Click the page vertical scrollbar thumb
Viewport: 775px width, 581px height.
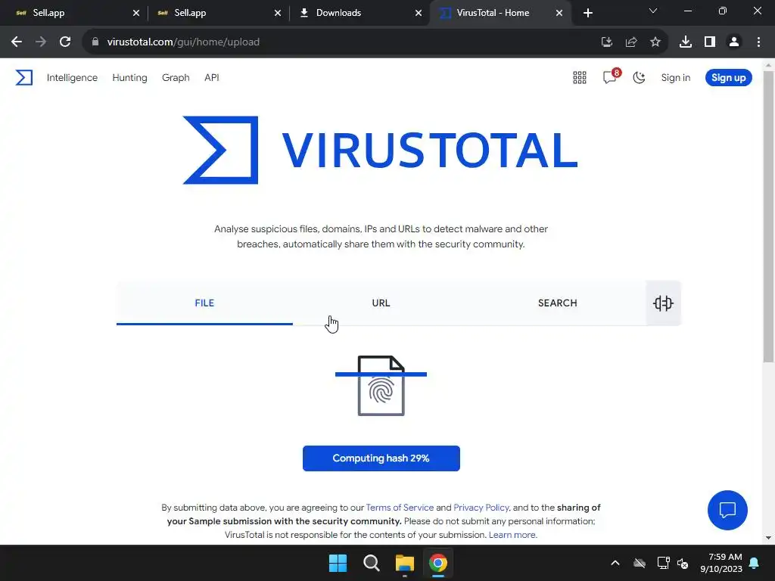click(768, 216)
